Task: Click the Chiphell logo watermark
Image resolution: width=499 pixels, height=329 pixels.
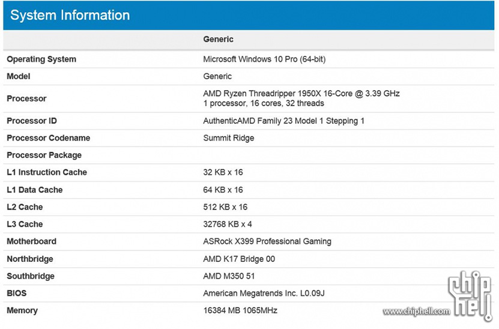Action: (x=471, y=295)
